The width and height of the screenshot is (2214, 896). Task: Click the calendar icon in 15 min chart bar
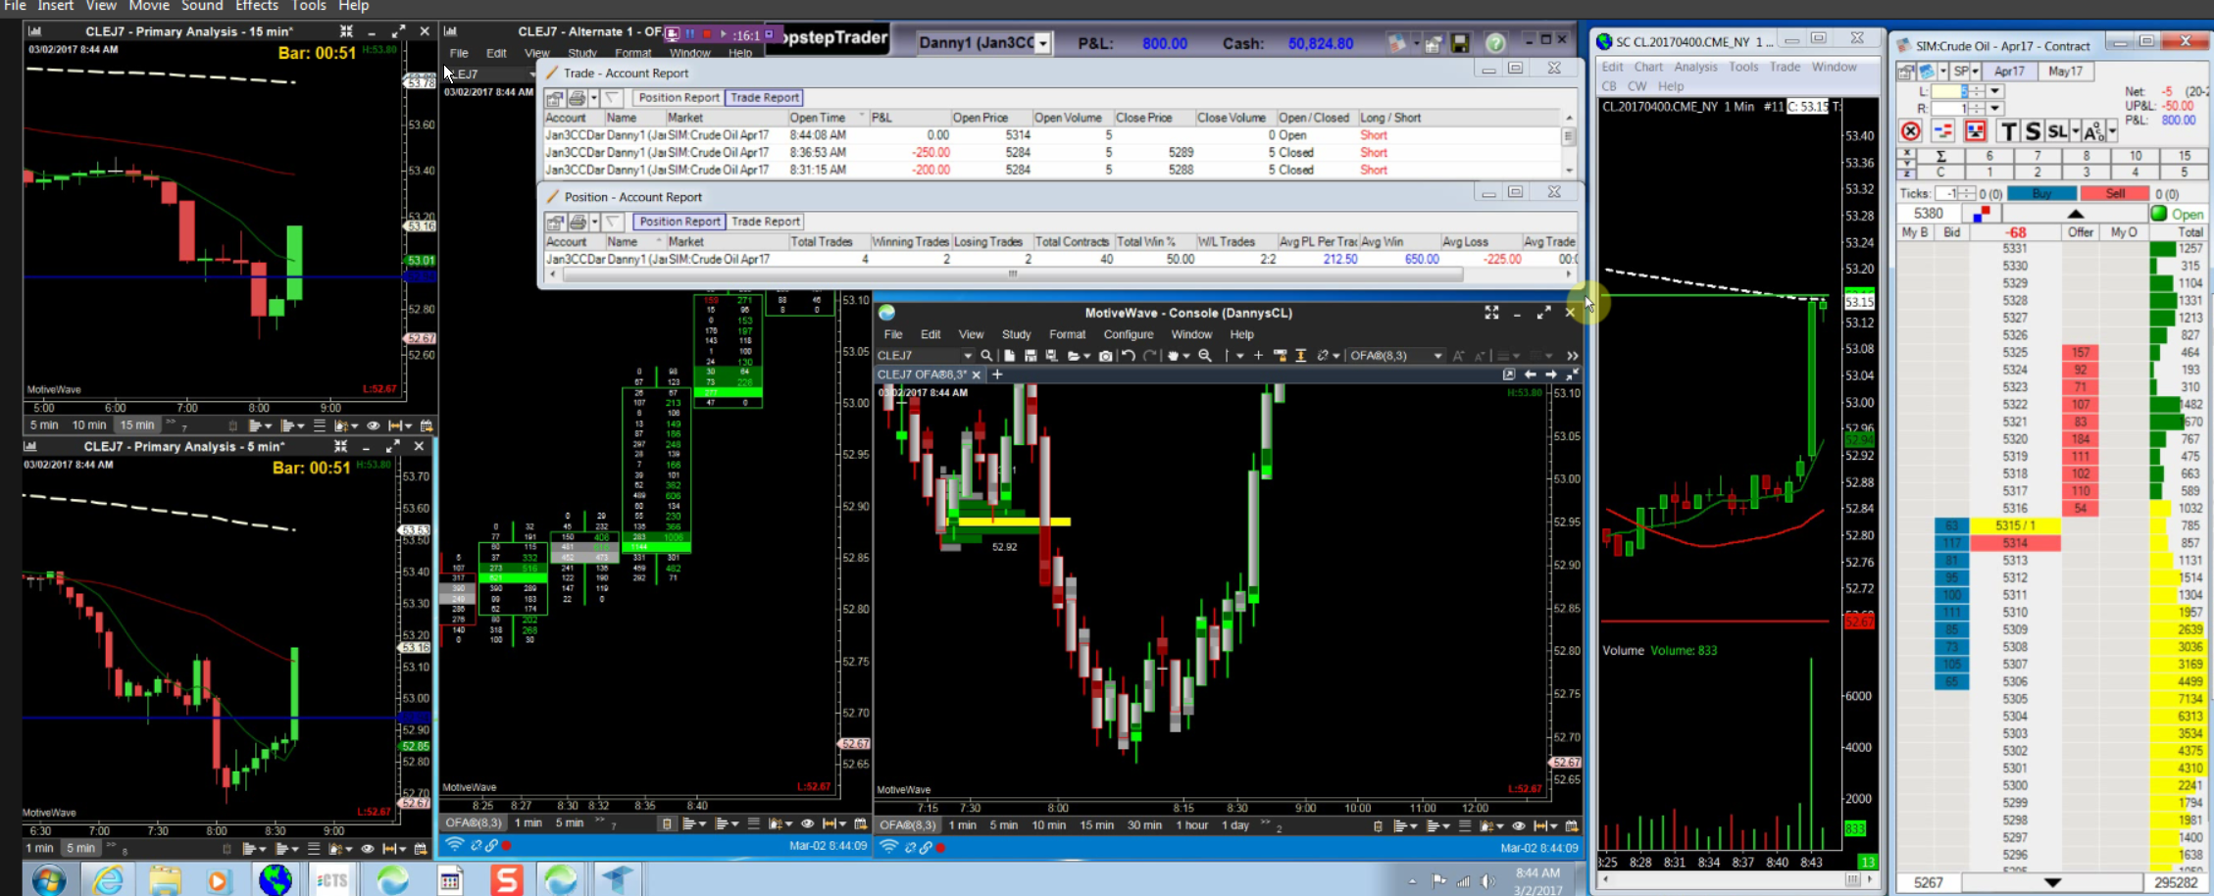click(x=427, y=425)
